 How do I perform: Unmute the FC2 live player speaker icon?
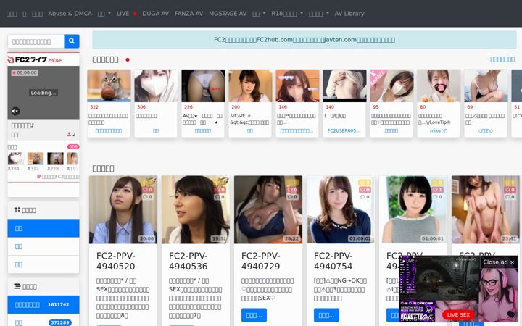[x=15, y=111]
